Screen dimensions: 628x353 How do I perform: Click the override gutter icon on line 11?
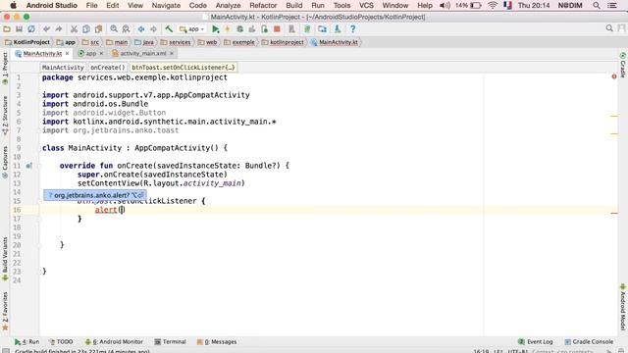pyautogui.click(x=29, y=166)
